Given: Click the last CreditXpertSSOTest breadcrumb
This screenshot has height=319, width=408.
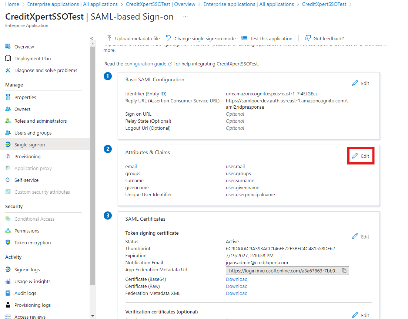Looking at the screenshot, I should [x=324, y=4].
